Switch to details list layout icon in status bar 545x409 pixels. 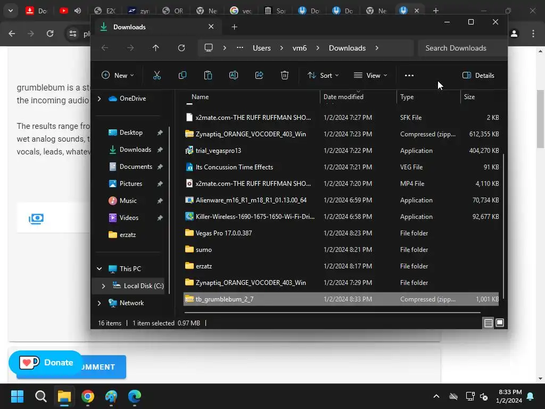(489, 323)
